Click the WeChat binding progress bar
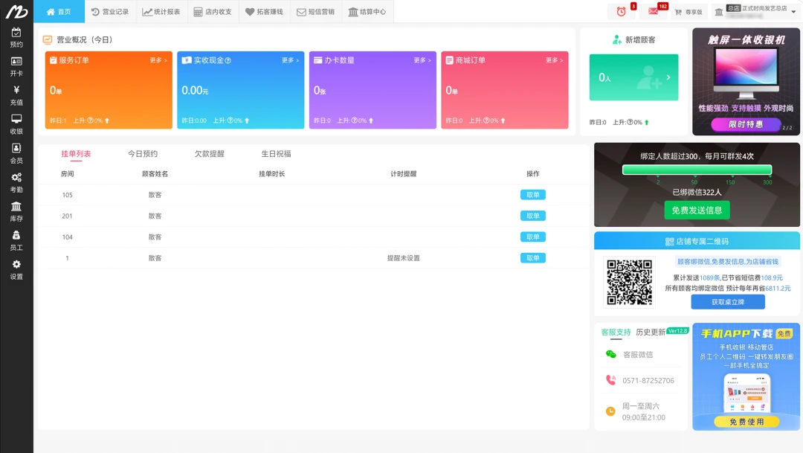The height and width of the screenshot is (453, 803). [x=697, y=170]
